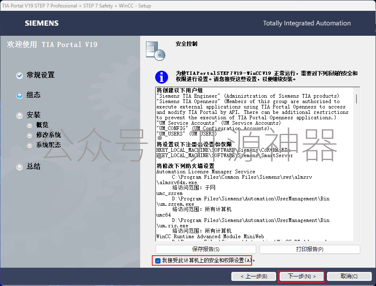The height and width of the screenshot is (286, 376).
Task: Click the "UM Service Accounts" group line
Action: coord(218,123)
